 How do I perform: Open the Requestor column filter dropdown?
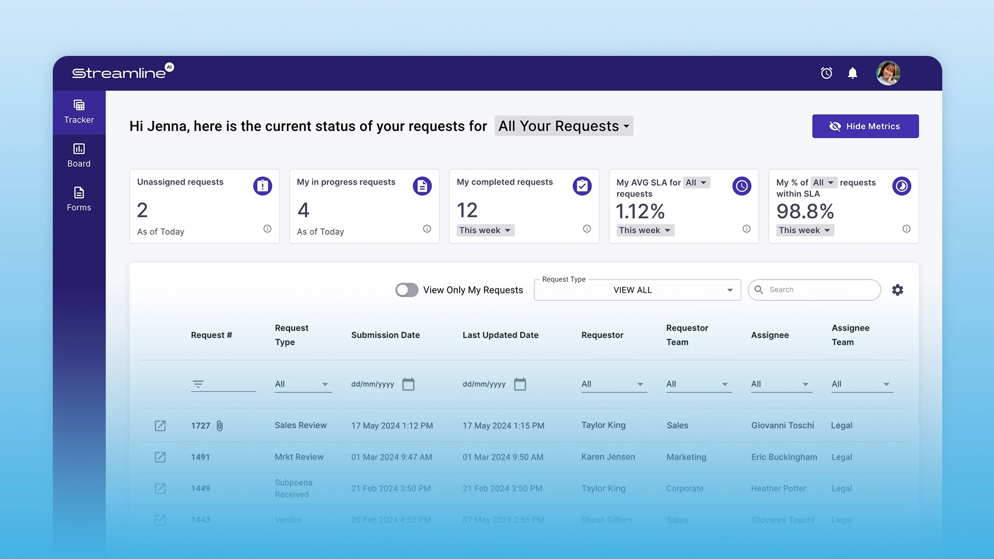point(614,384)
